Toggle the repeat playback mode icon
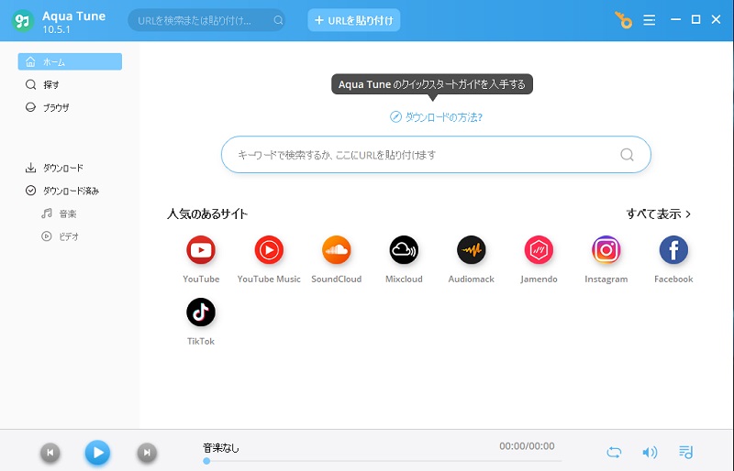Image resolution: width=734 pixels, height=471 pixels. tap(614, 453)
